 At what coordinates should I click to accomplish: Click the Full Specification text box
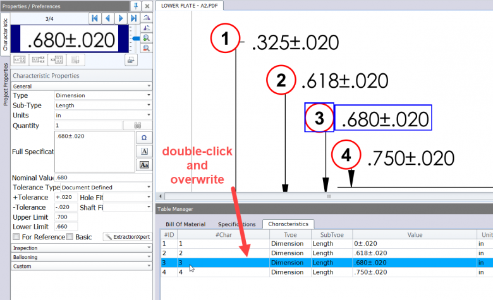coord(95,152)
